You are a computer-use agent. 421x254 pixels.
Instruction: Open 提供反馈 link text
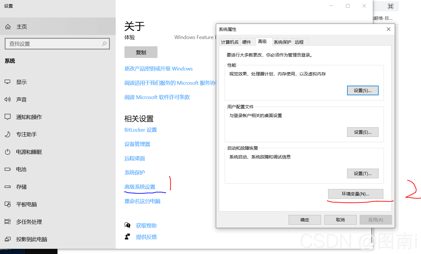146,237
